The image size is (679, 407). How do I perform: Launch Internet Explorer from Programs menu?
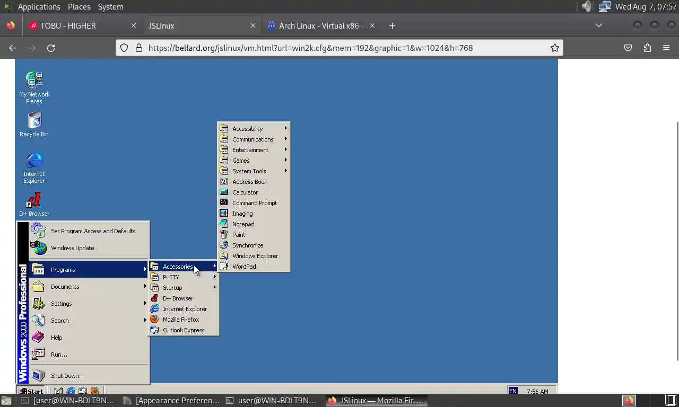tap(184, 309)
